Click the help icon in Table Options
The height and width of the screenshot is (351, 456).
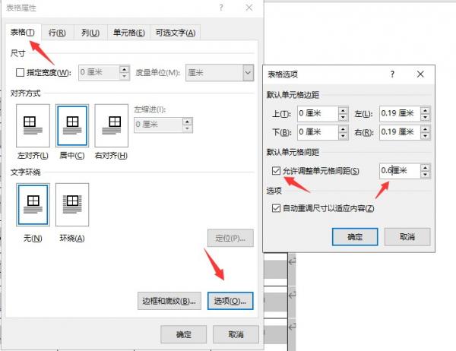pos(392,74)
